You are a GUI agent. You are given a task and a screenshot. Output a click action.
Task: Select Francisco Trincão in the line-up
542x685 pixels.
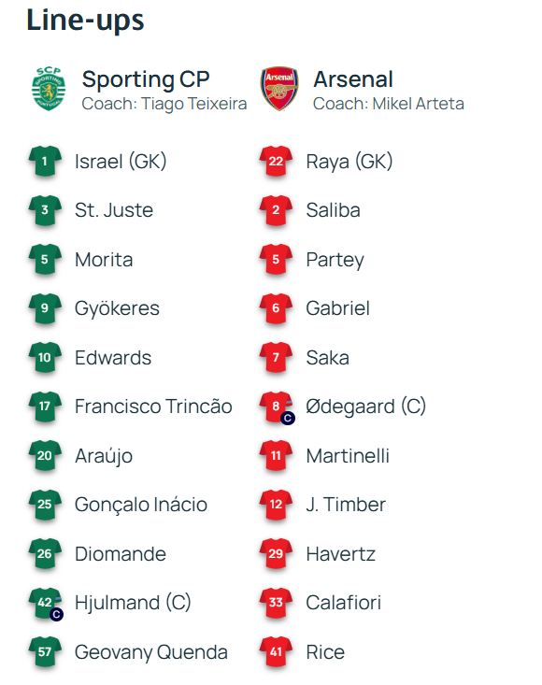pyautogui.click(x=153, y=407)
